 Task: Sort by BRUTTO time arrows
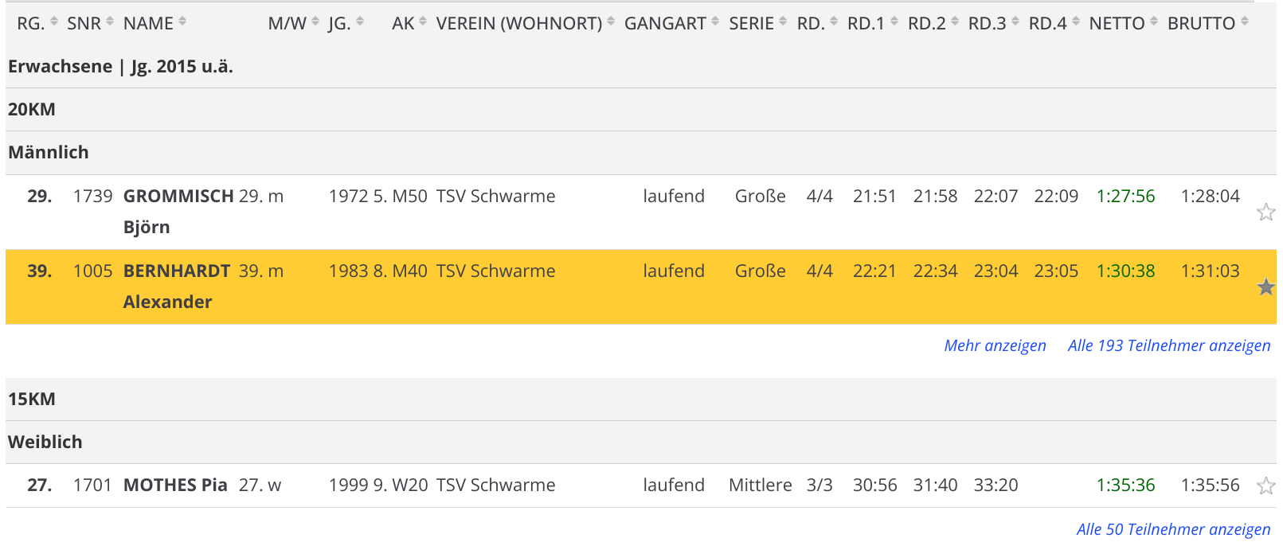1245,22
